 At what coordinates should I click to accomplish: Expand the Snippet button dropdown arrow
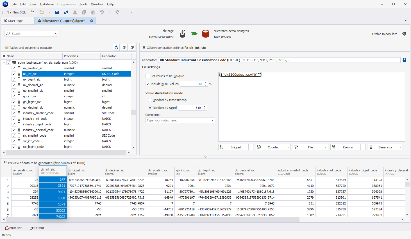[251, 147]
